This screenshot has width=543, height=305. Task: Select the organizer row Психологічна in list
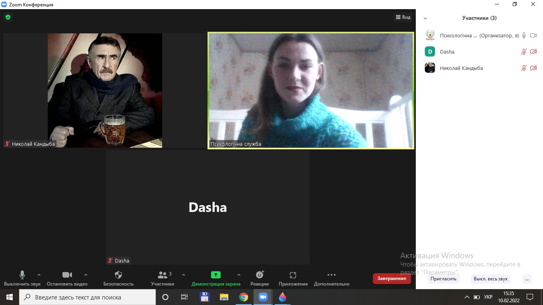point(479,35)
